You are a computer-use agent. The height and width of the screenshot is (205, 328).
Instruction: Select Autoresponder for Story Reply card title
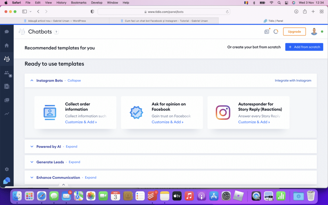coord(260,107)
